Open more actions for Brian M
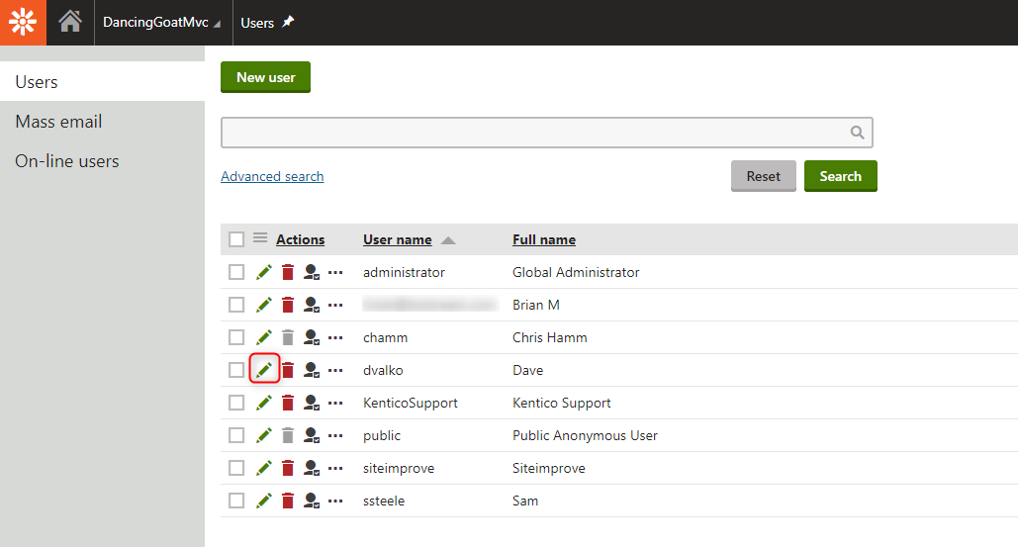1018x547 pixels. pyautogui.click(x=335, y=305)
